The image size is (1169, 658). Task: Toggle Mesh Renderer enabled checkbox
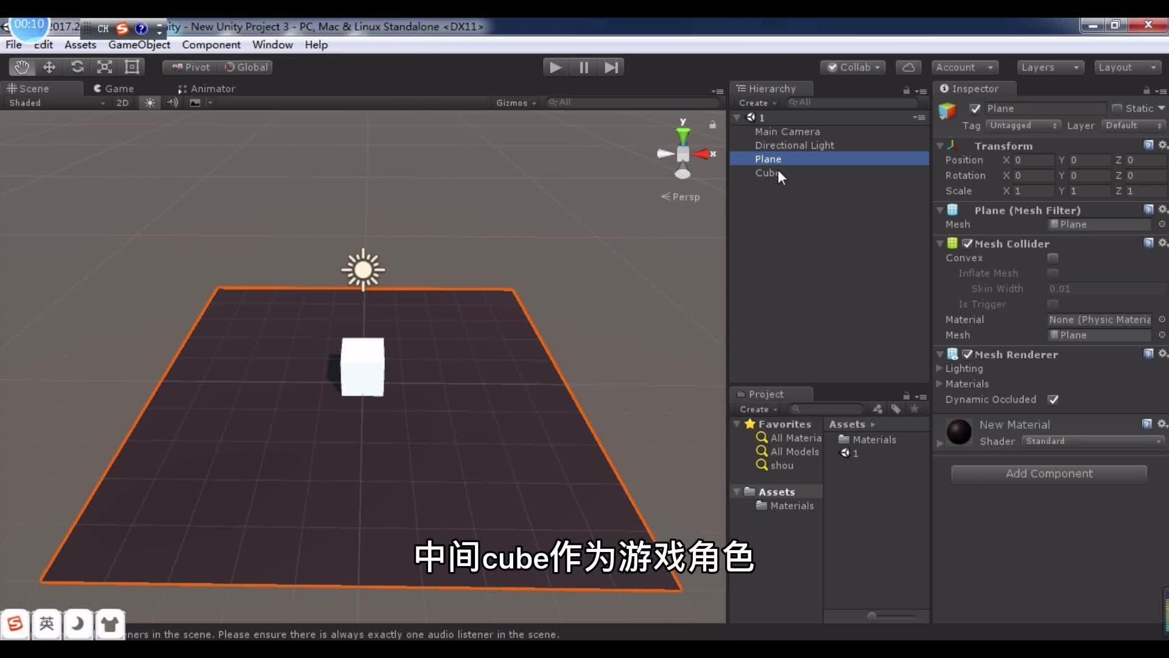[x=967, y=354]
